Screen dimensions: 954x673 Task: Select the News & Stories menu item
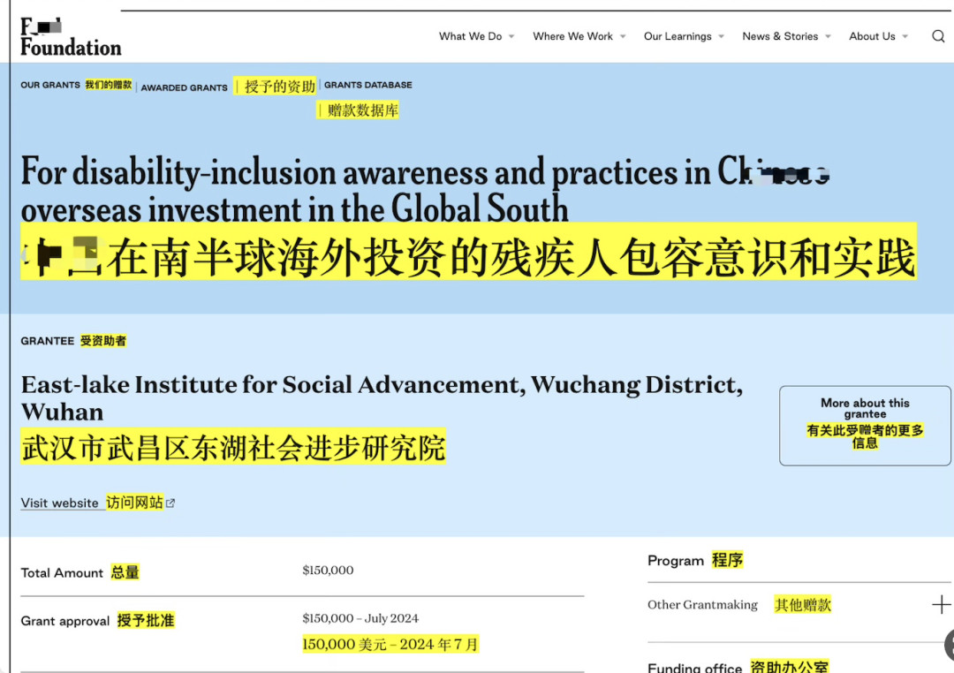[x=780, y=36]
